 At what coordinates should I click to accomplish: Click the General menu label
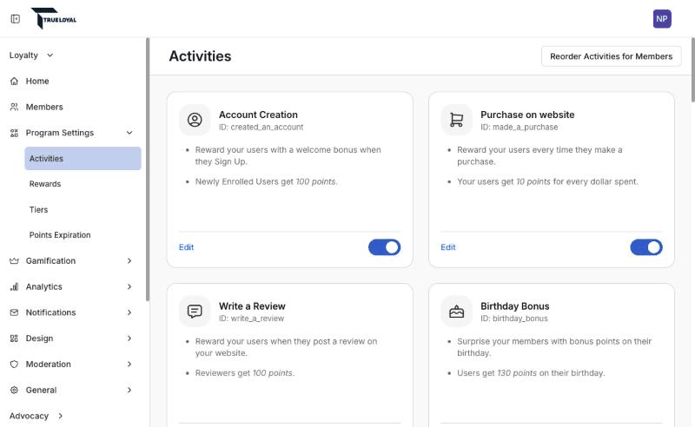41,390
